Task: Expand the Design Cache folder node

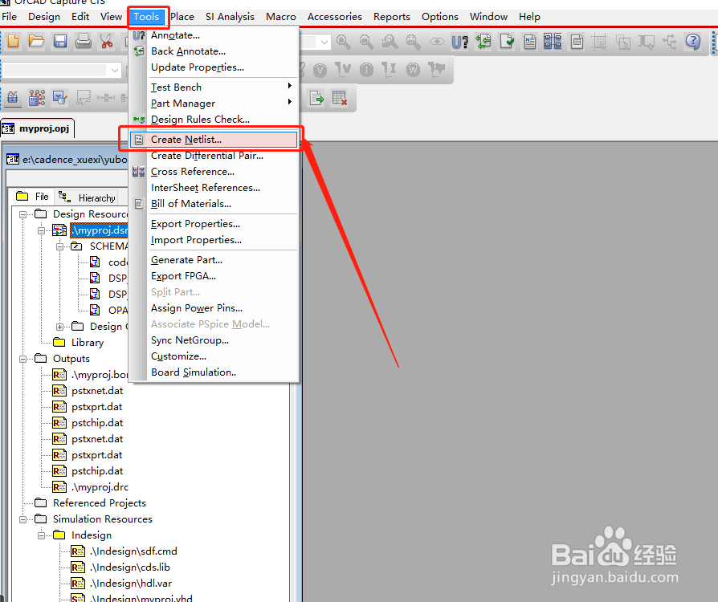Action: [x=59, y=327]
